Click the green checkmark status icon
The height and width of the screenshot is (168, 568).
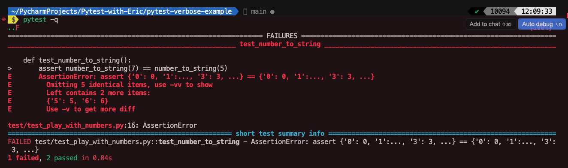tap(477, 12)
